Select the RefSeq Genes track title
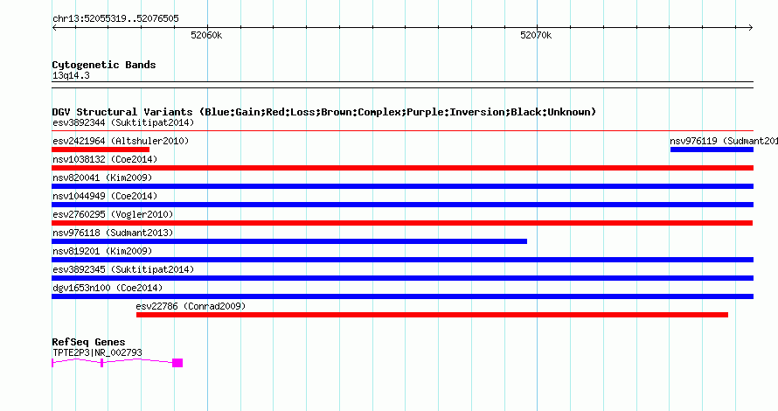This screenshot has width=778, height=411. tap(88, 342)
